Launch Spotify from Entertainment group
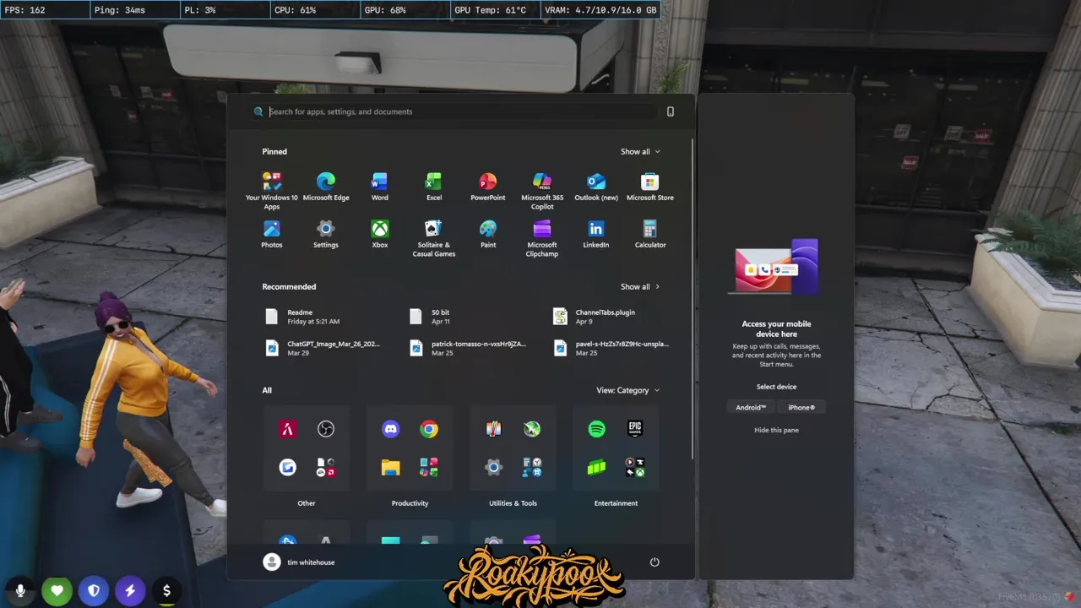The height and width of the screenshot is (608, 1081). coord(596,429)
